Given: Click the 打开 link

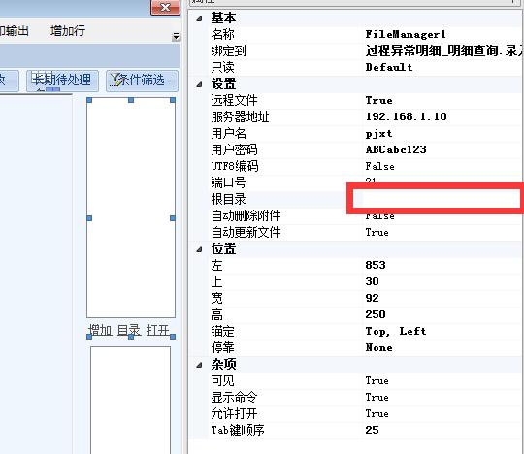Looking at the screenshot, I should point(158,331).
